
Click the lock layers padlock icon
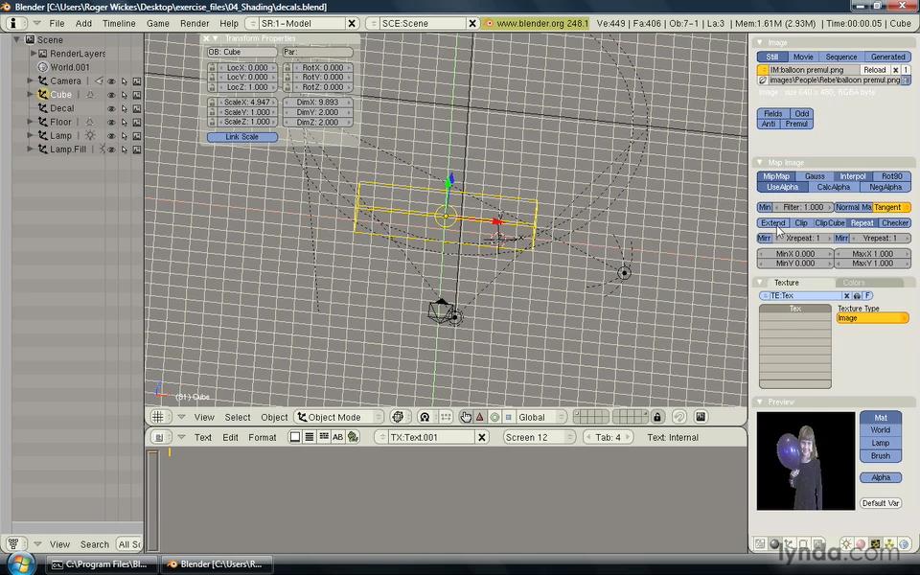pos(657,417)
